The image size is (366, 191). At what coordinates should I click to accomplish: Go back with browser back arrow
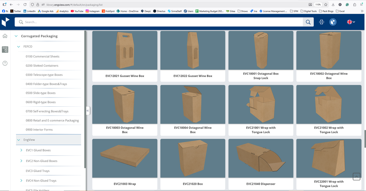11,4
